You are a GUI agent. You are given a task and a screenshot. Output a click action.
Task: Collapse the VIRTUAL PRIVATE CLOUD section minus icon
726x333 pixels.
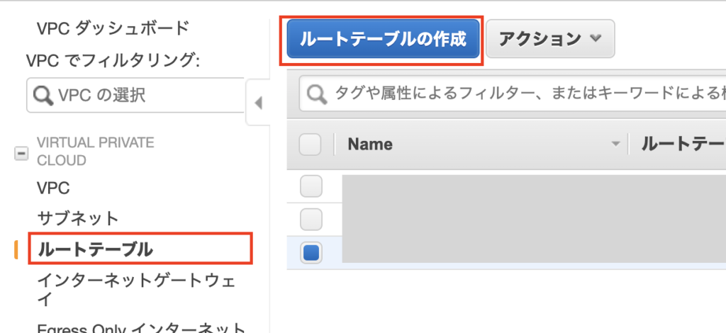(21, 152)
